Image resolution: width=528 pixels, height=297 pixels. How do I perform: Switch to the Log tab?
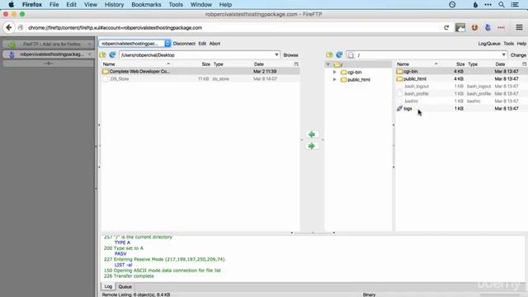pos(108,286)
